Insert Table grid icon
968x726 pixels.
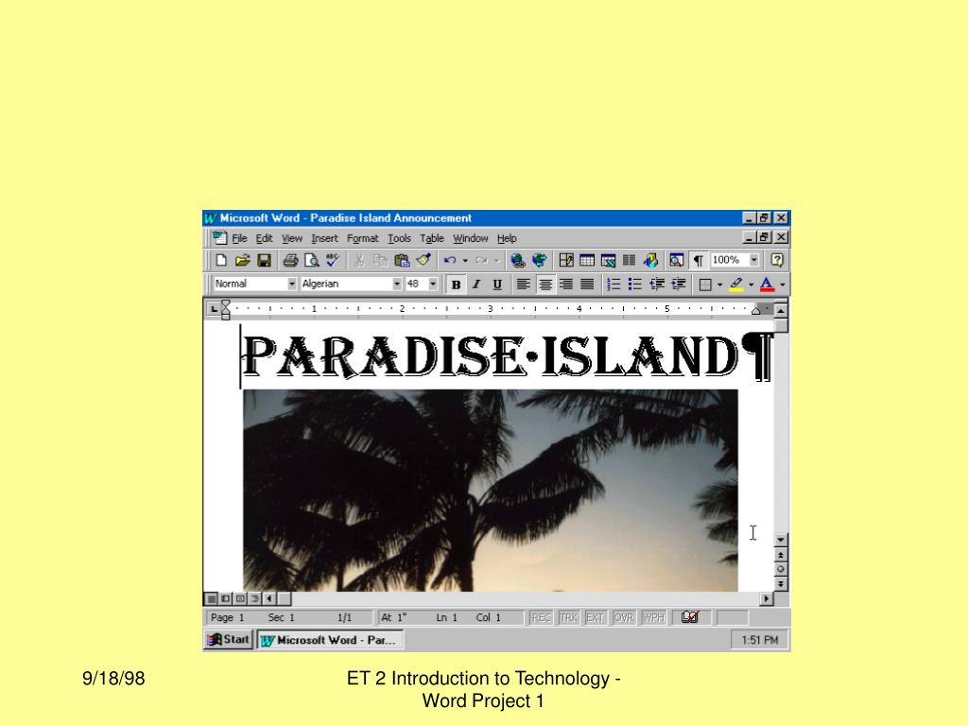coord(587,261)
